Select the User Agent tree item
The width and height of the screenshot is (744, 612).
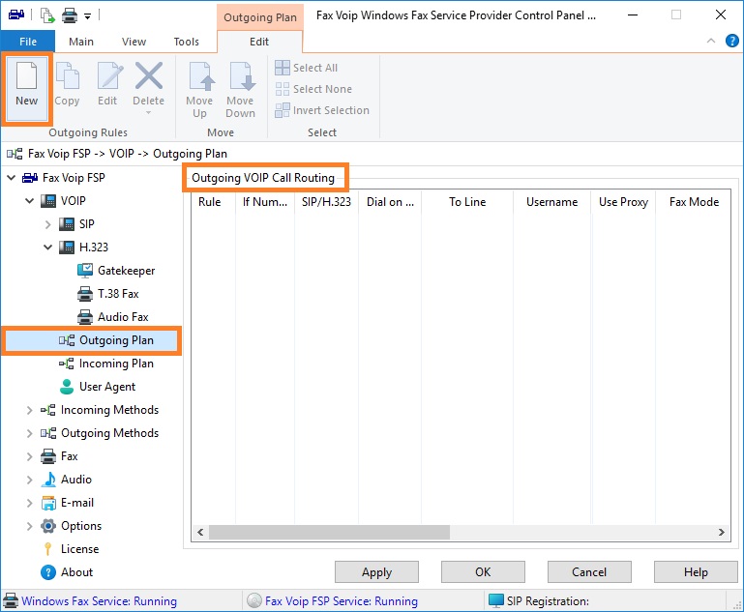(x=98, y=387)
